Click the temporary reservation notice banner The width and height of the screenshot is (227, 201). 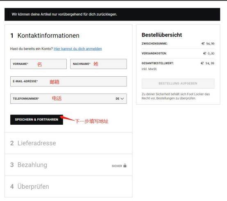[112, 14]
